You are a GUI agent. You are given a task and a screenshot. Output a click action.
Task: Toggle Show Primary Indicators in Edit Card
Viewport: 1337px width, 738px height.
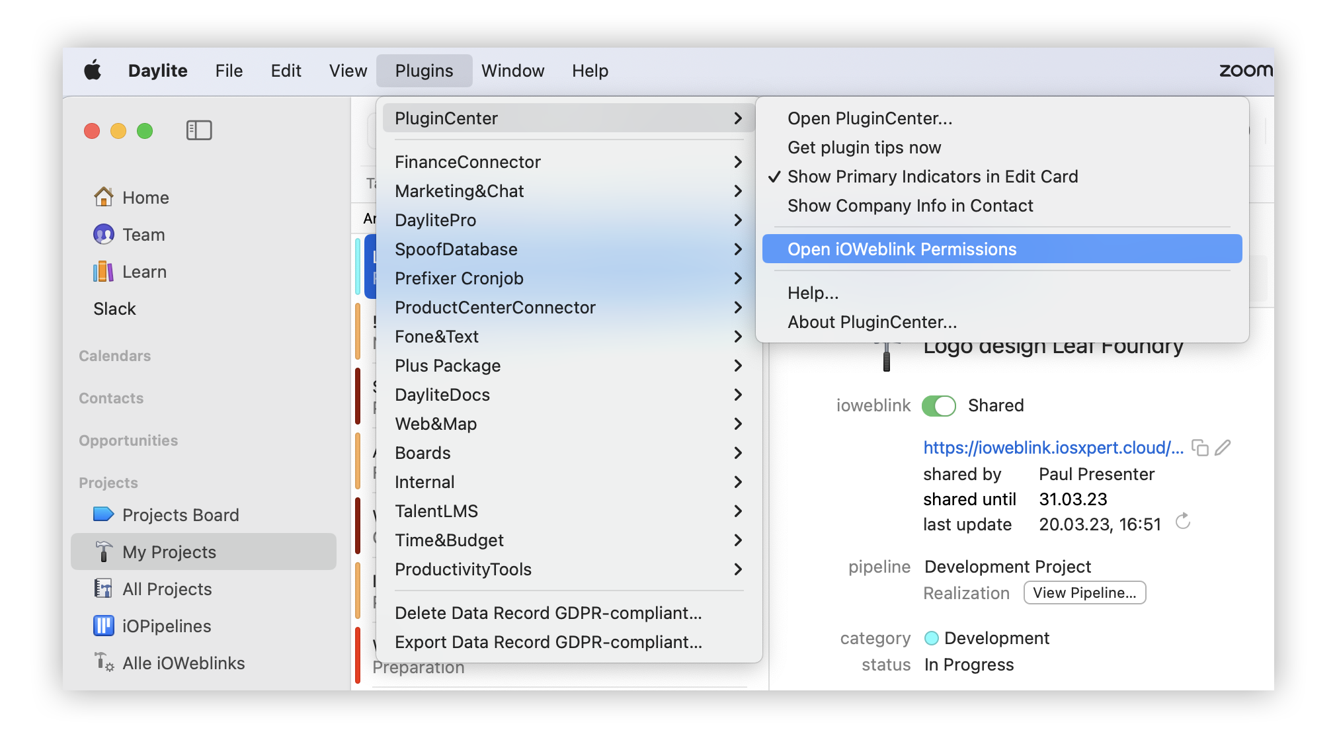(x=1002, y=177)
